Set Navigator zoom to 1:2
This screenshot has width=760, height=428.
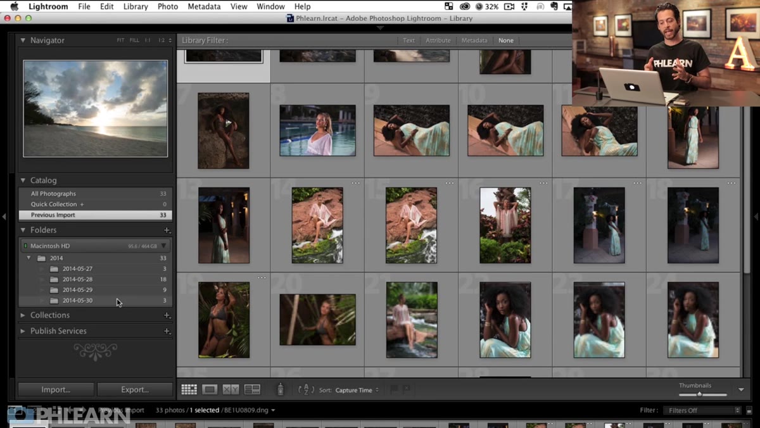[161, 40]
